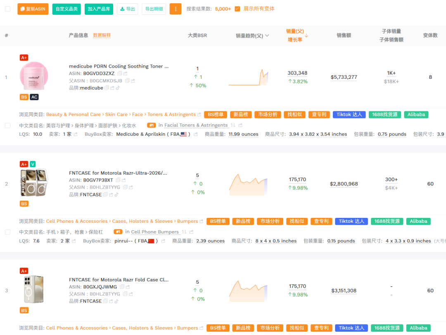Click the Tiktok 达人 tag in the medicube row
Viewport: 446px width, 335px height.
[x=349, y=115]
